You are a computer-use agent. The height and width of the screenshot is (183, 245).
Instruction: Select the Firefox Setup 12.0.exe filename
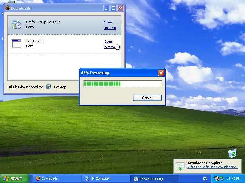point(43,22)
